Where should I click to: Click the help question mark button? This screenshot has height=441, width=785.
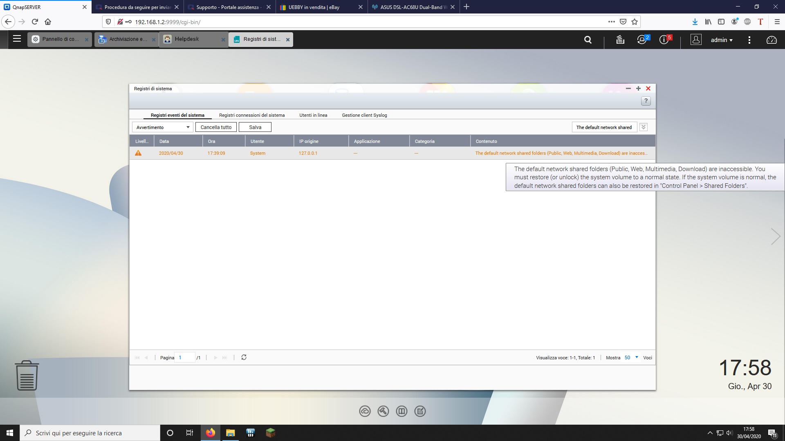click(x=646, y=101)
